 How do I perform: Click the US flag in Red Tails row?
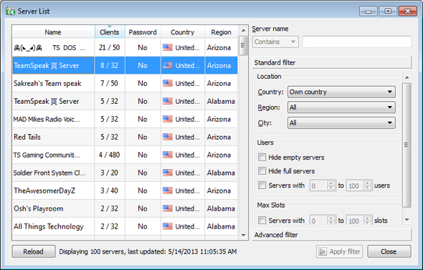click(168, 137)
